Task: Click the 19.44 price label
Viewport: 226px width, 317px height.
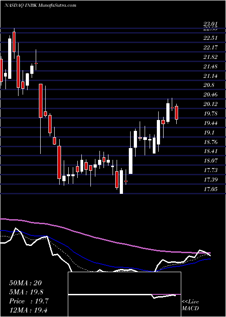Action: 210,123
